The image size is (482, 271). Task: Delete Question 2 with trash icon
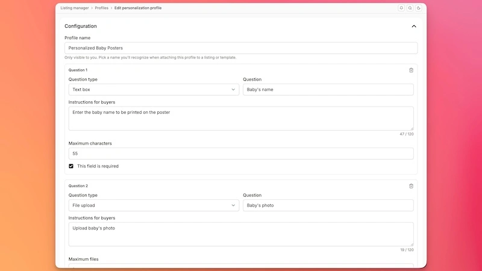click(x=411, y=186)
